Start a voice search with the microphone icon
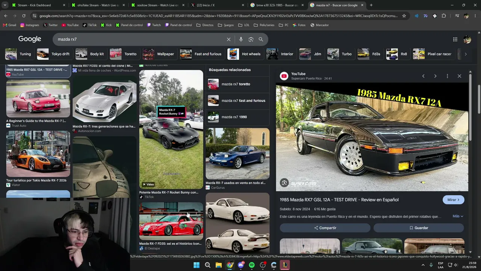Viewport: 481px width, 271px height. [x=241, y=39]
